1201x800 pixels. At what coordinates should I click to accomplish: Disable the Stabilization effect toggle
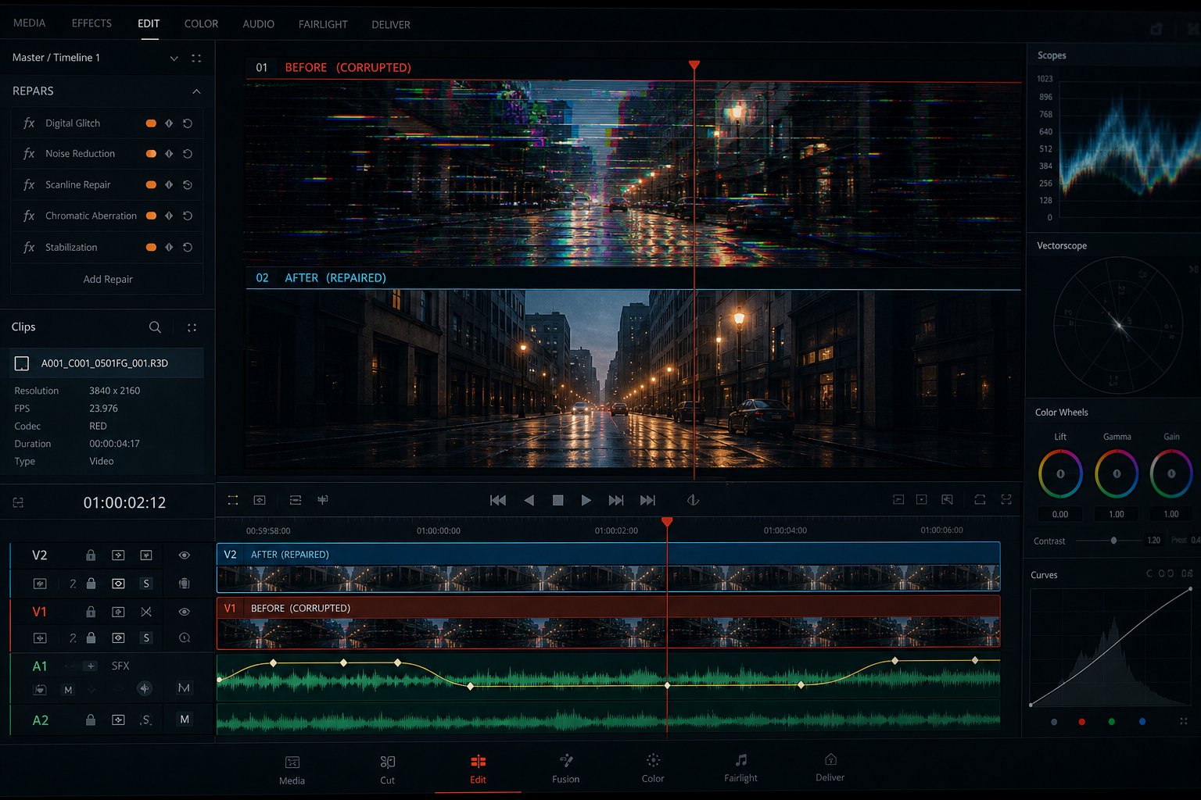(151, 247)
